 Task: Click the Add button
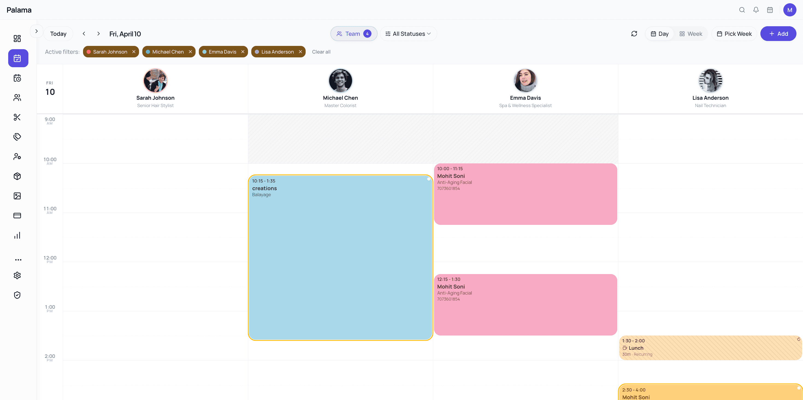point(778,34)
